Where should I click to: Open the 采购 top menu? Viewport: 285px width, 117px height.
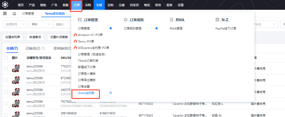click(x=88, y=5)
